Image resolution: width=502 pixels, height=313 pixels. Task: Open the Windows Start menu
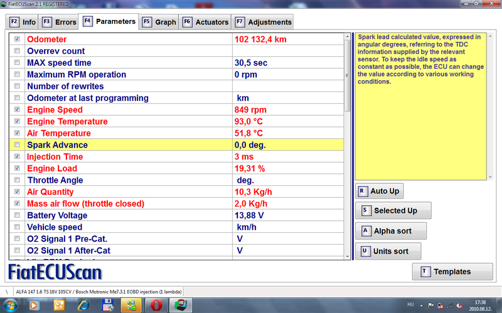click(11, 305)
